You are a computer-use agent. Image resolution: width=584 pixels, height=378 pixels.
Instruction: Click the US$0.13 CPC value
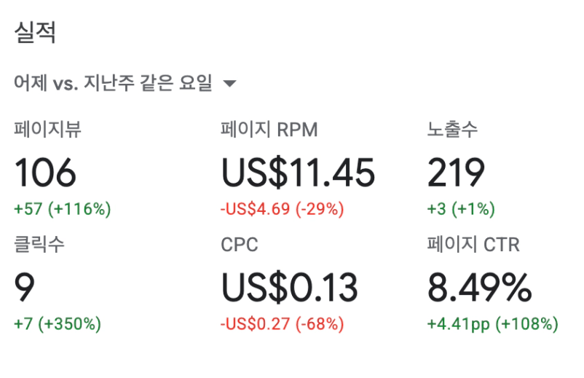coord(290,288)
